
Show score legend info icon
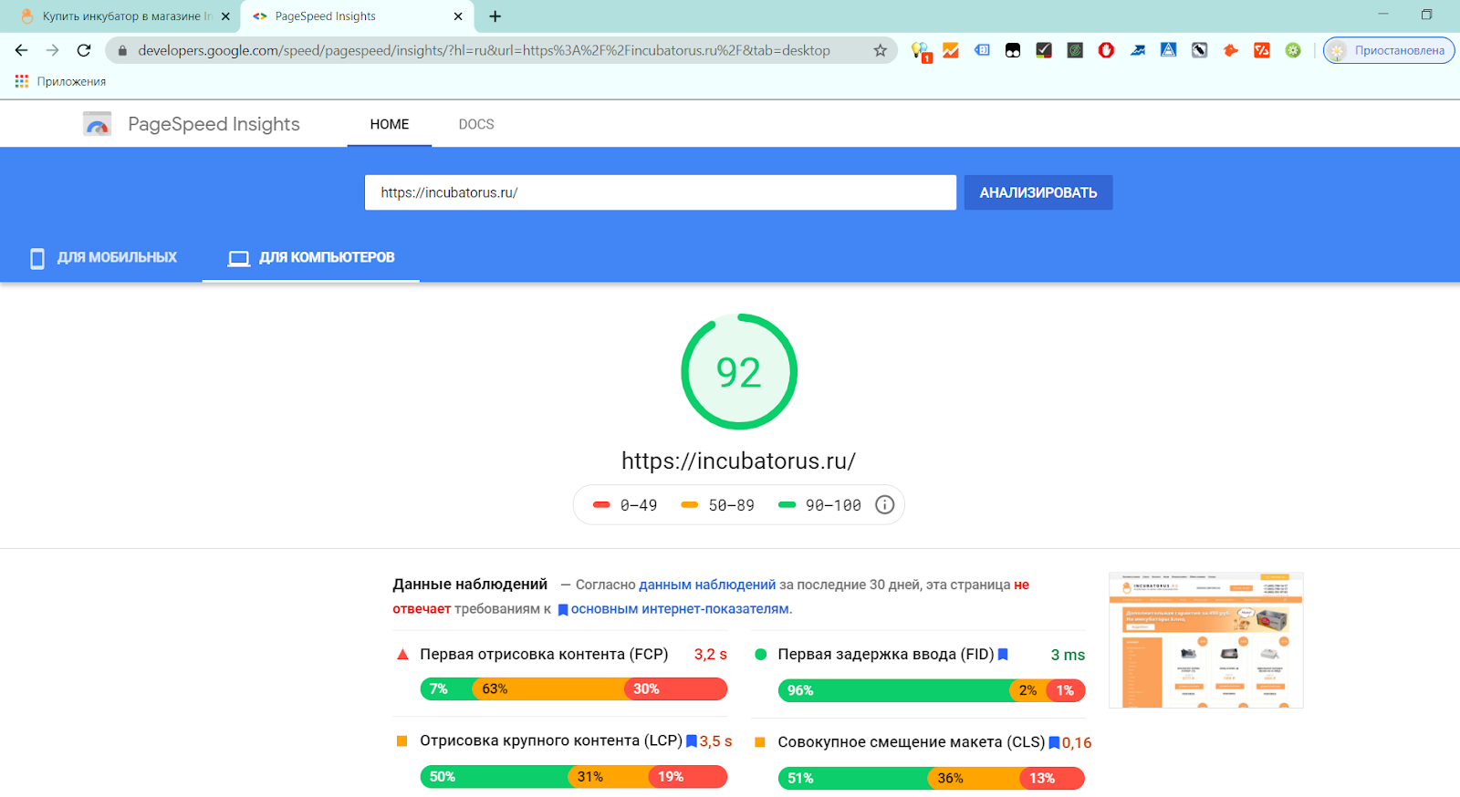[884, 504]
